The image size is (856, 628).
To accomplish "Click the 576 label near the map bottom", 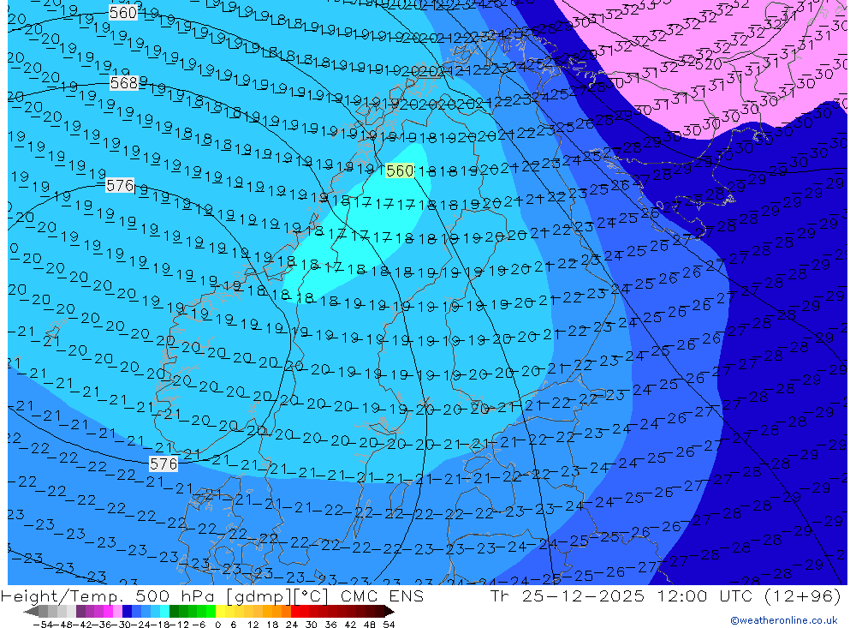I will (163, 464).
